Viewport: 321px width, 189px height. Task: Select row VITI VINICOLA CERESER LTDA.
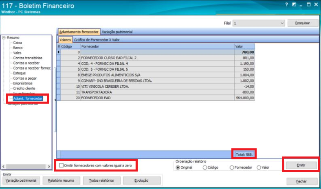click(156, 87)
